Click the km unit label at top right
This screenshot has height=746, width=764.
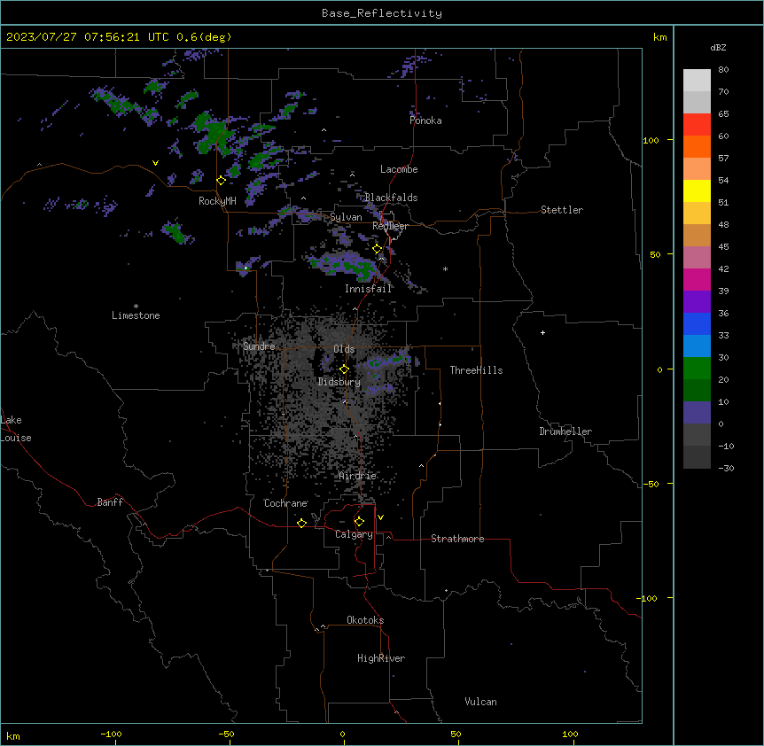tap(660, 37)
